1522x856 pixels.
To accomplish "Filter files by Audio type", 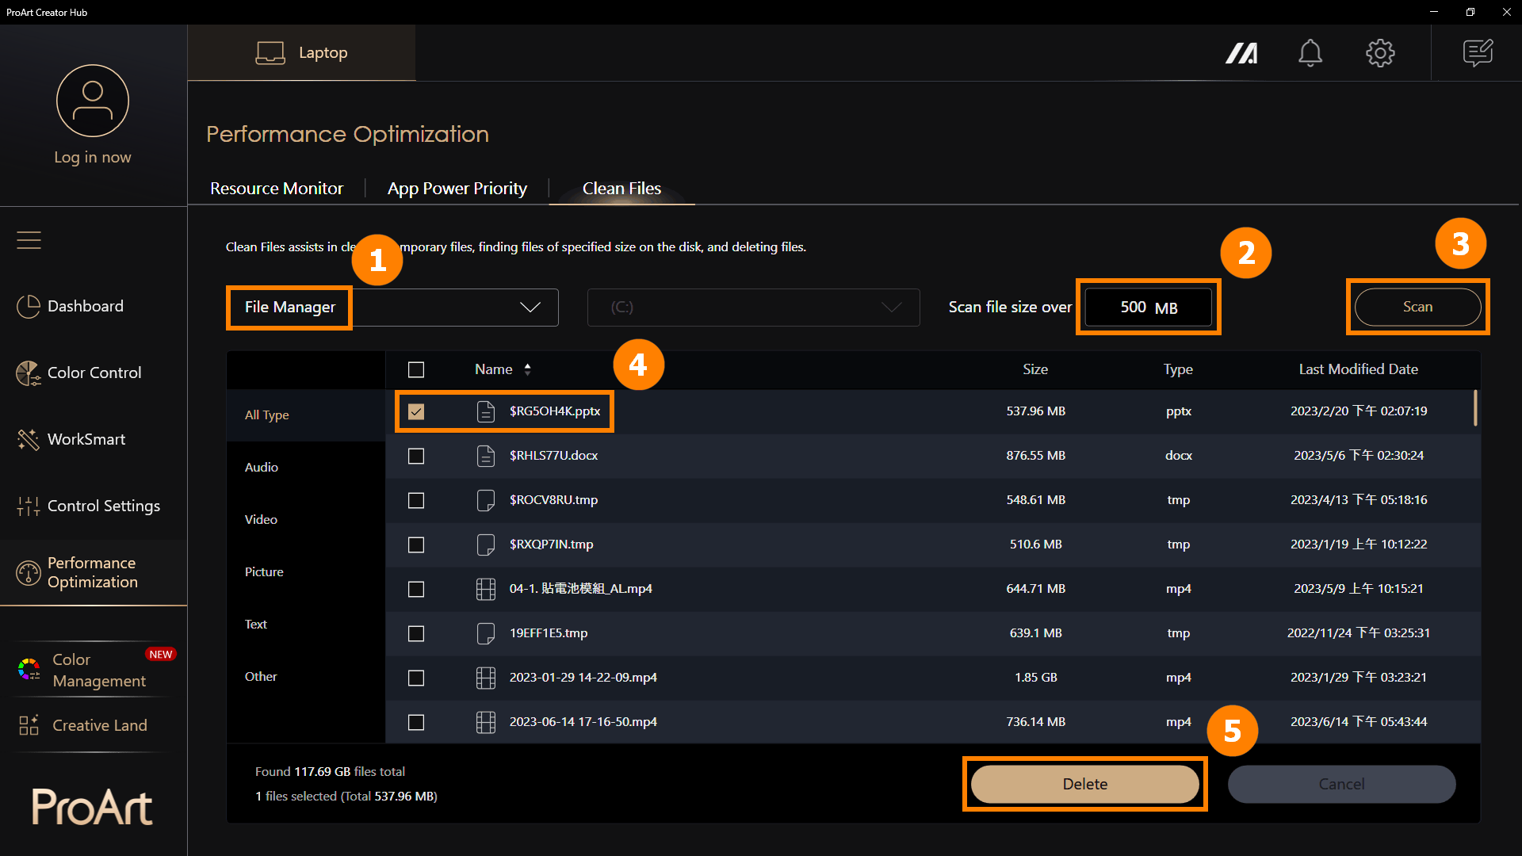I will pyautogui.click(x=306, y=468).
